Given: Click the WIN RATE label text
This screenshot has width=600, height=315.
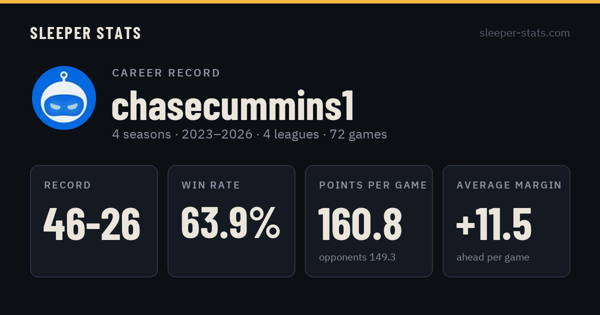Looking at the screenshot, I should [211, 185].
